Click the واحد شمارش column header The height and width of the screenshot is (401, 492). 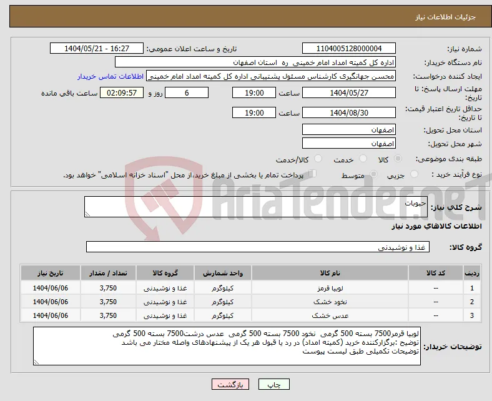pyautogui.click(x=223, y=273)
